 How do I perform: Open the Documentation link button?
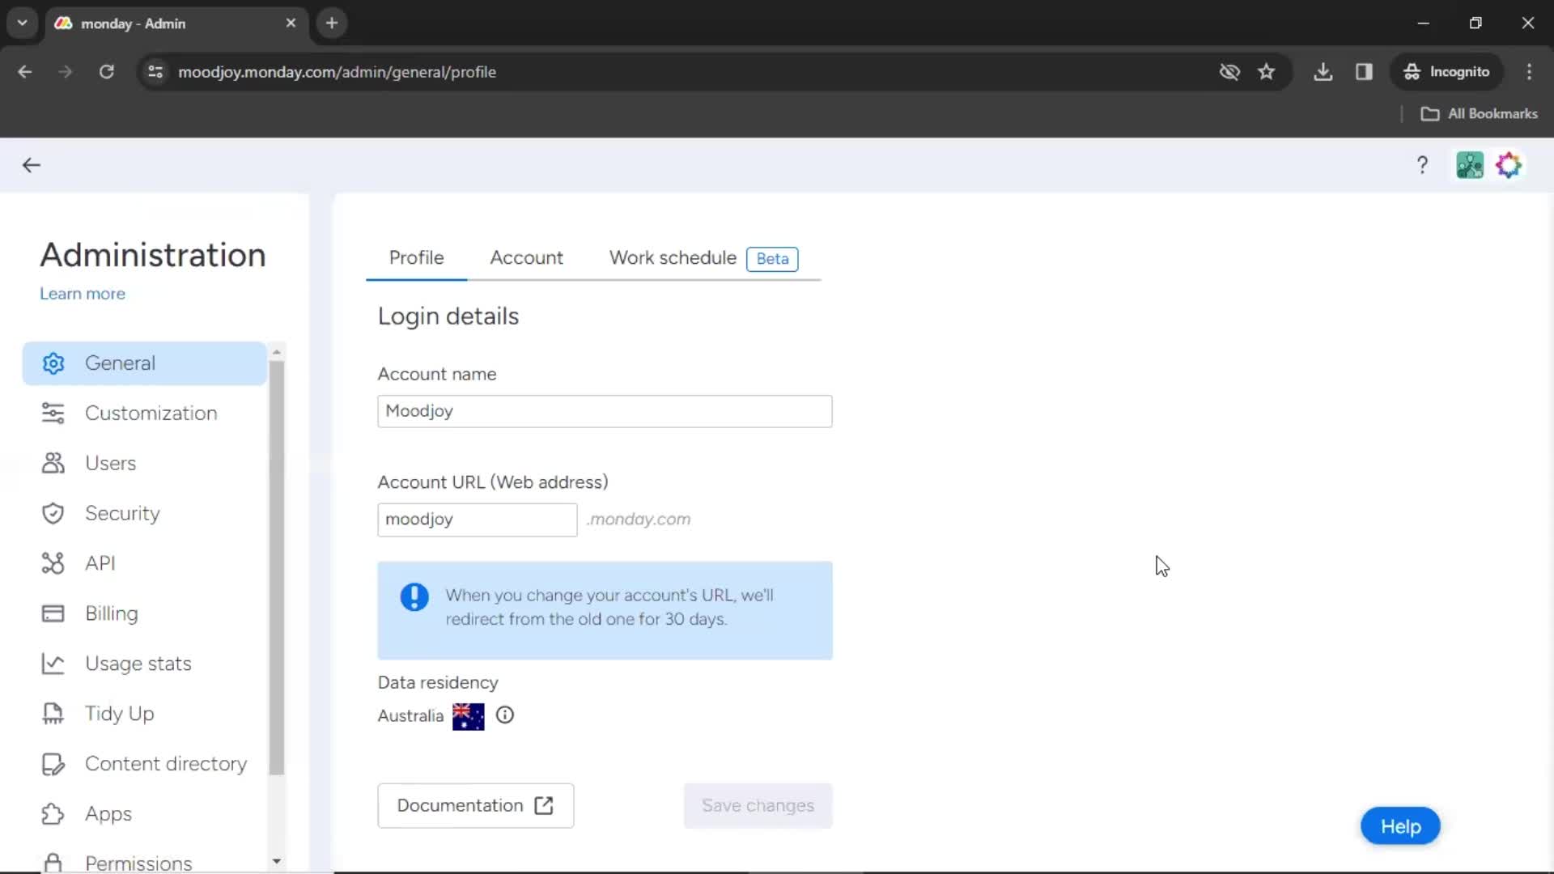click(x=475, y=806)
